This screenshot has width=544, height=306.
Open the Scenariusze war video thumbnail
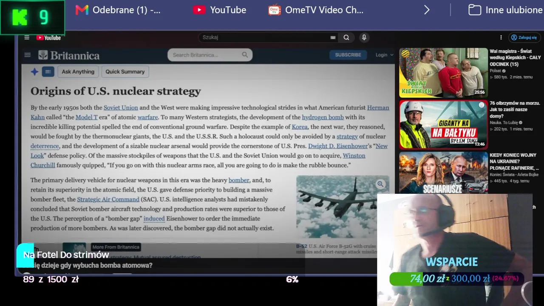coord(443,173)
